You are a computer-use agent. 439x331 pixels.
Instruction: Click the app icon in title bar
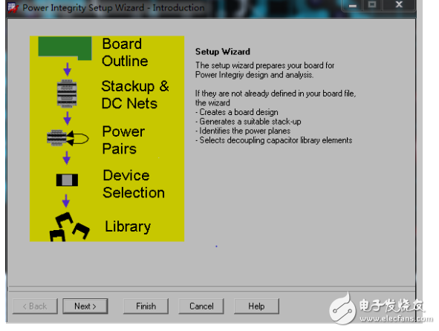(13, 8)
